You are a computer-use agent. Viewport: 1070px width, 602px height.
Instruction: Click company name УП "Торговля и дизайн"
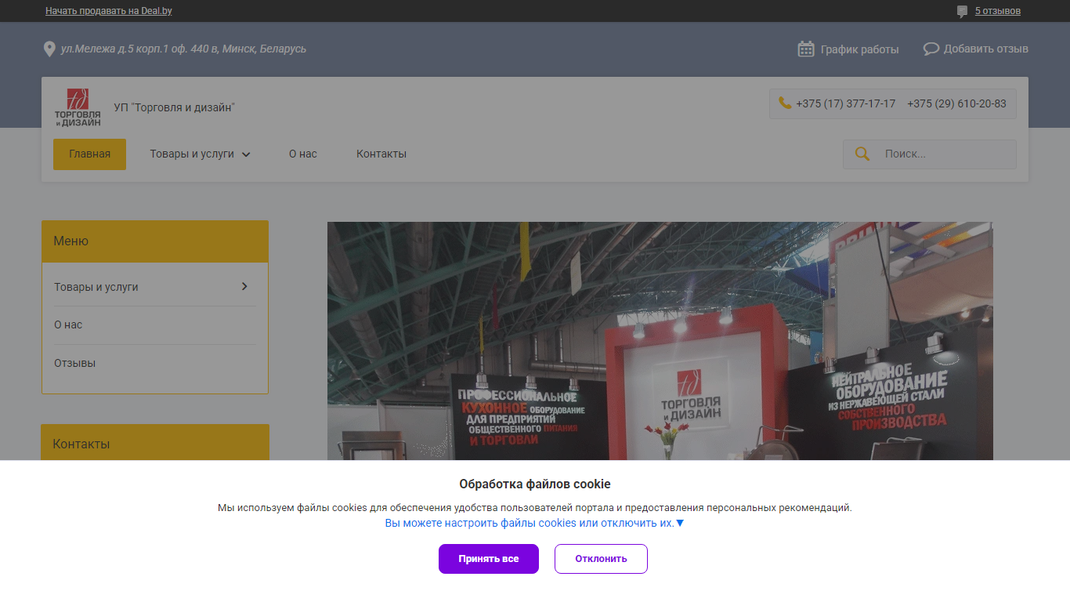[174, 107]
